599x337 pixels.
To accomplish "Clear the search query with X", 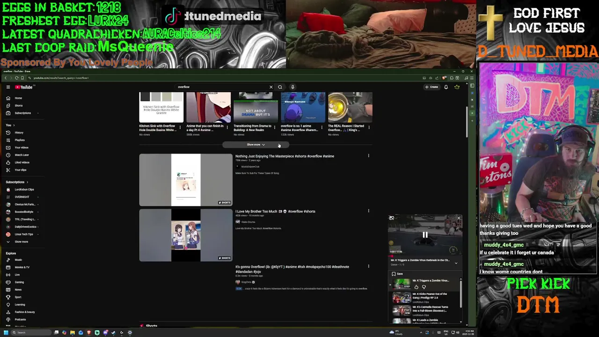I will pos(271,87).
